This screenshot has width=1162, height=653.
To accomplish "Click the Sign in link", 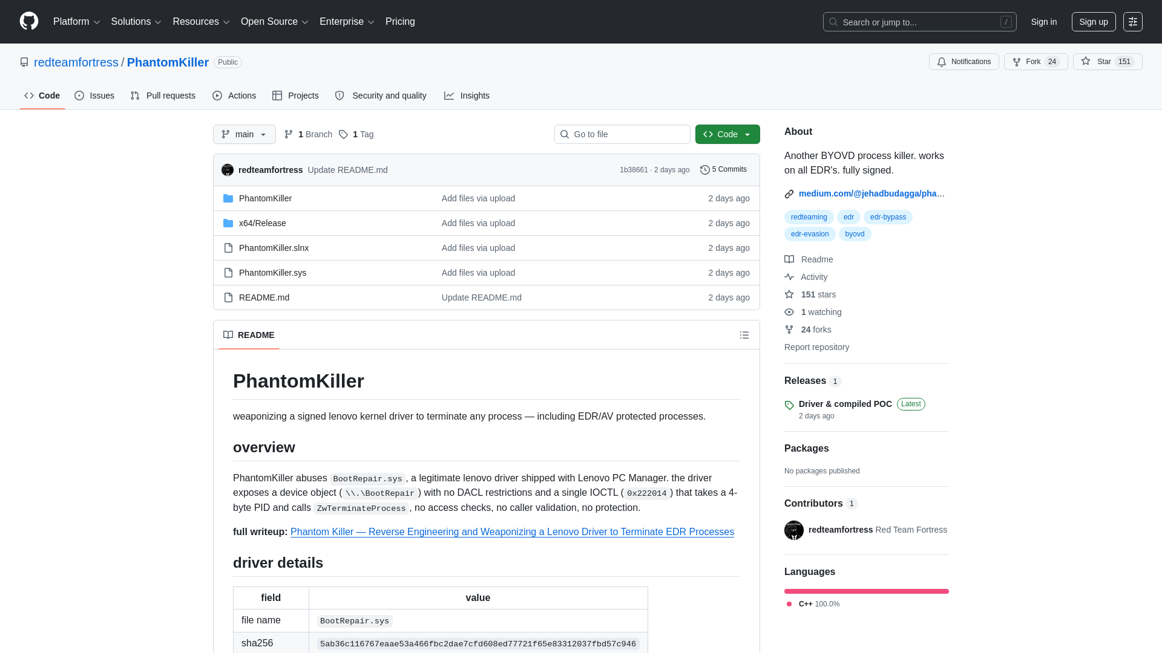I will click(x=1044, y=22).
